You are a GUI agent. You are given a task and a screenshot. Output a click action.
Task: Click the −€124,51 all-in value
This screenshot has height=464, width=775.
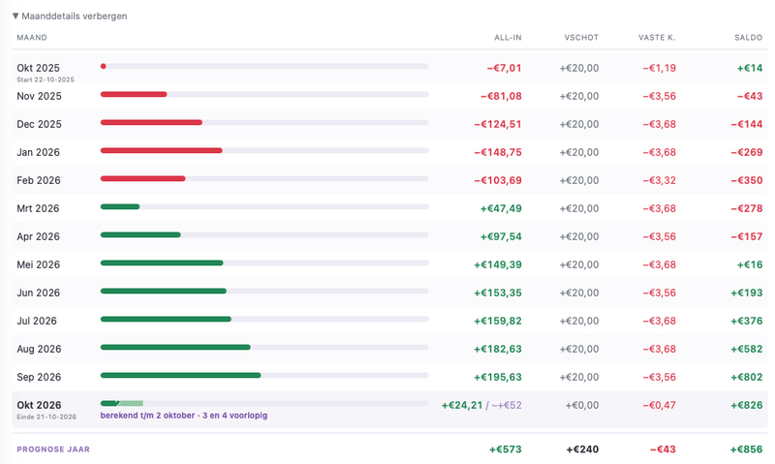coord(498,125)
